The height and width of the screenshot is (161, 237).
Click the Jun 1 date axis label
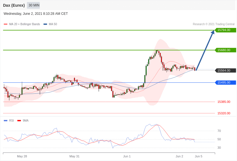(127, 156)
